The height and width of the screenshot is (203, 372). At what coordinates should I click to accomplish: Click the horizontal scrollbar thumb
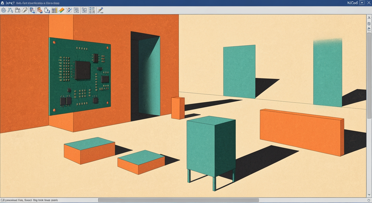(178, 200)
